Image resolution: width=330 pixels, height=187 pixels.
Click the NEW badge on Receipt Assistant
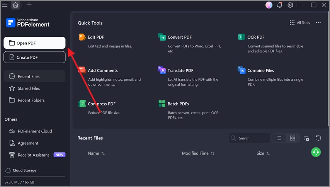pyautogui.click(x=60, y=155)
